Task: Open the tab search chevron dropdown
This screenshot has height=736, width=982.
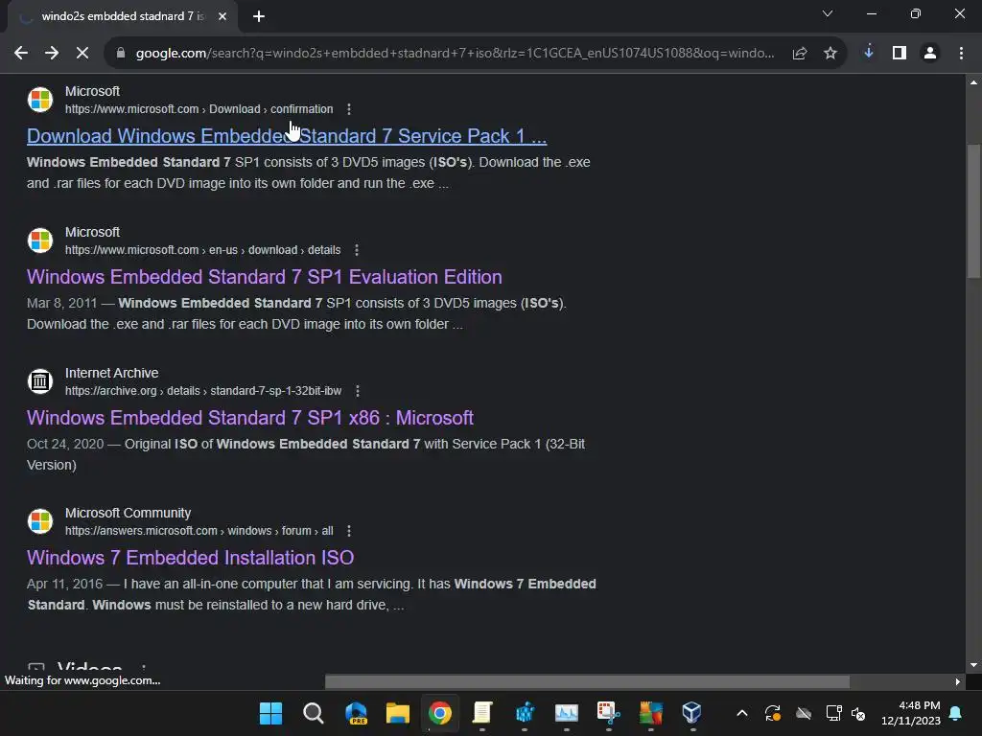Action: [828, 13]
